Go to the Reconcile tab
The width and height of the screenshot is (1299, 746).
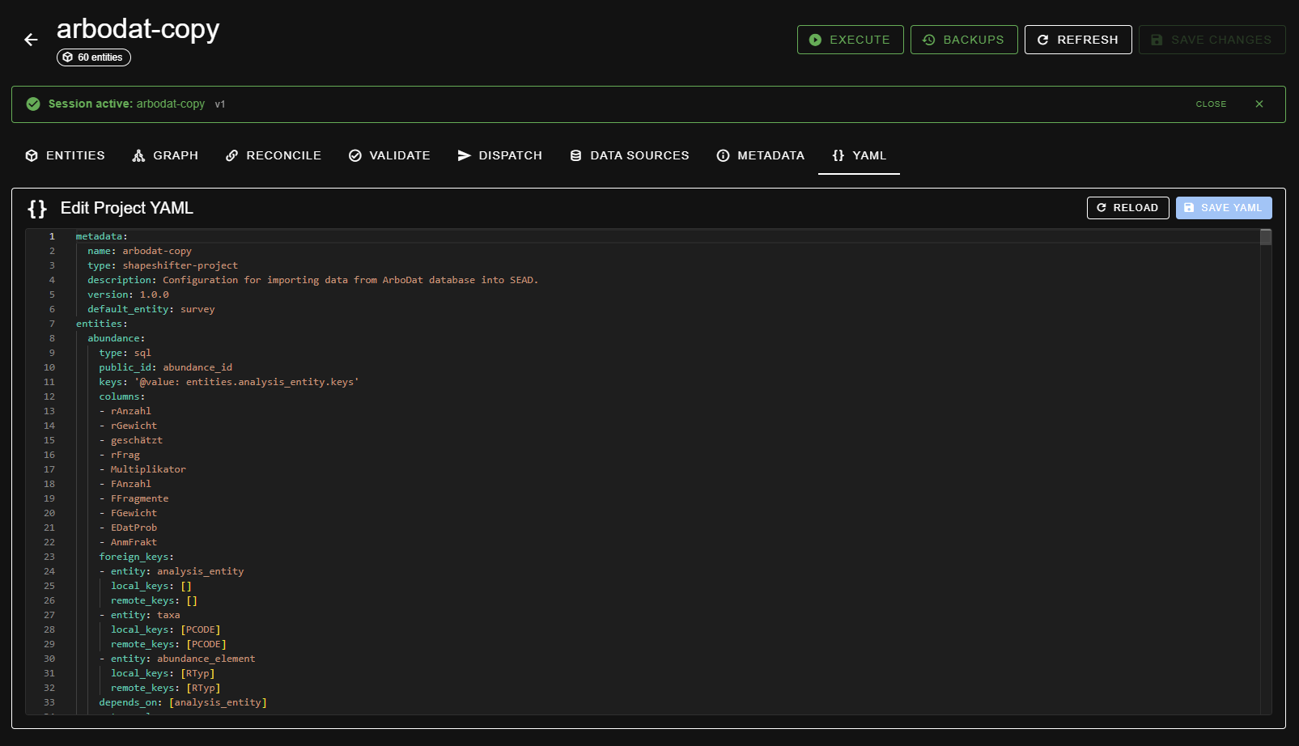coord(274,155)
